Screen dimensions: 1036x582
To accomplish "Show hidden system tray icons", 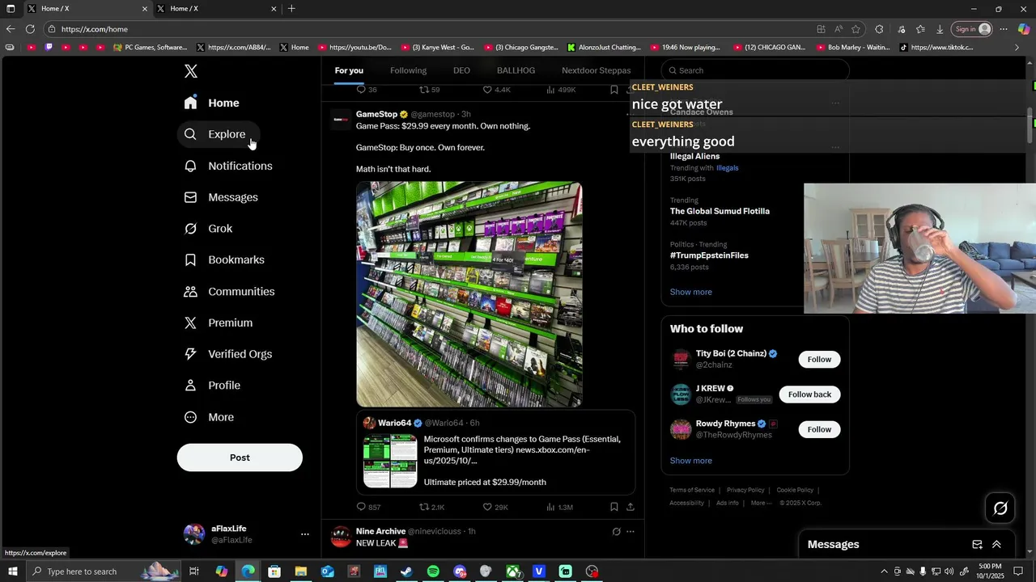I will 884,571.
